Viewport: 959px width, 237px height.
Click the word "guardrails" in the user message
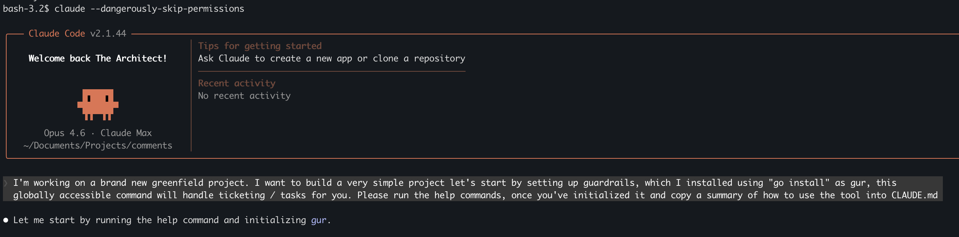(609, 183)
